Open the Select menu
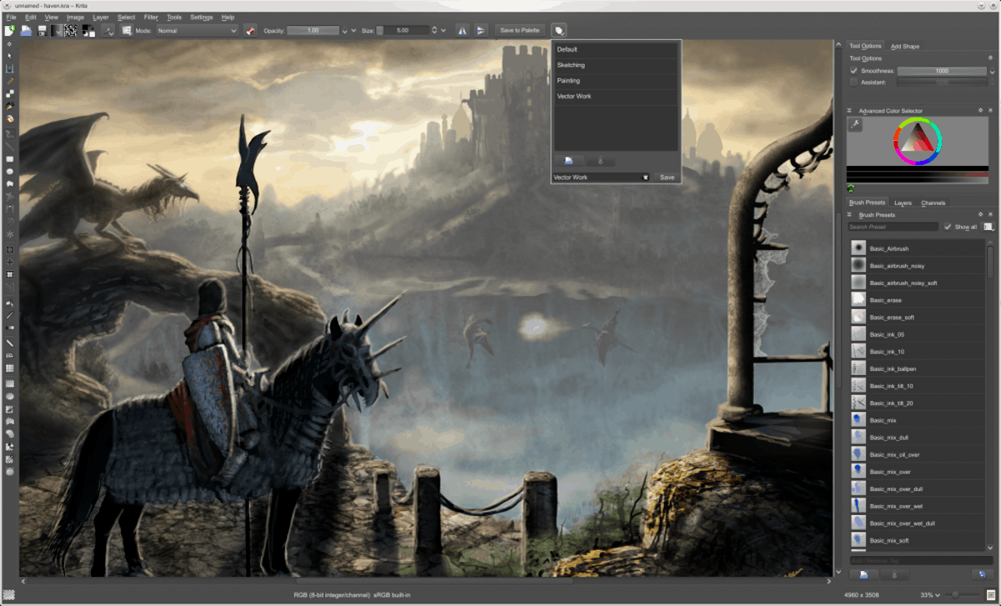Image resolution: width=1001 pixels, height=606 pixels. click(126, 17)
